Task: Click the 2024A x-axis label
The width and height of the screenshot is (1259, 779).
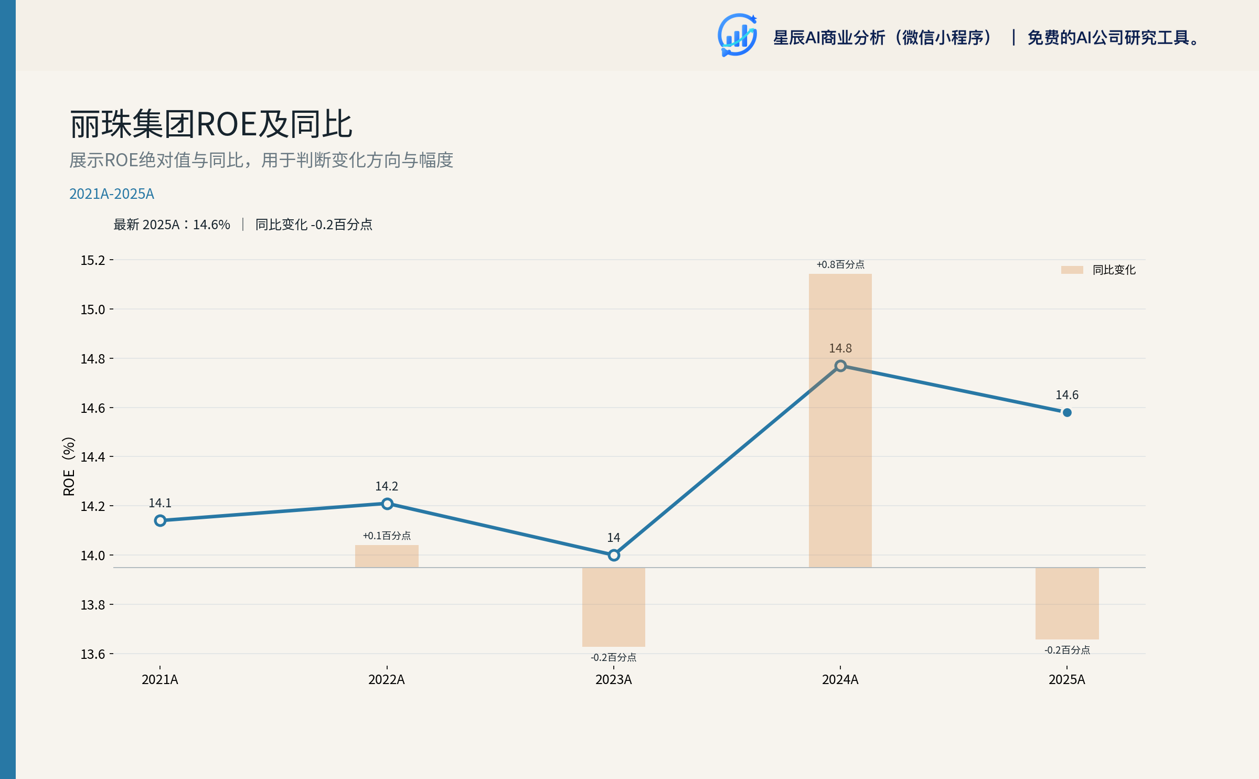Action: (840, 679)
